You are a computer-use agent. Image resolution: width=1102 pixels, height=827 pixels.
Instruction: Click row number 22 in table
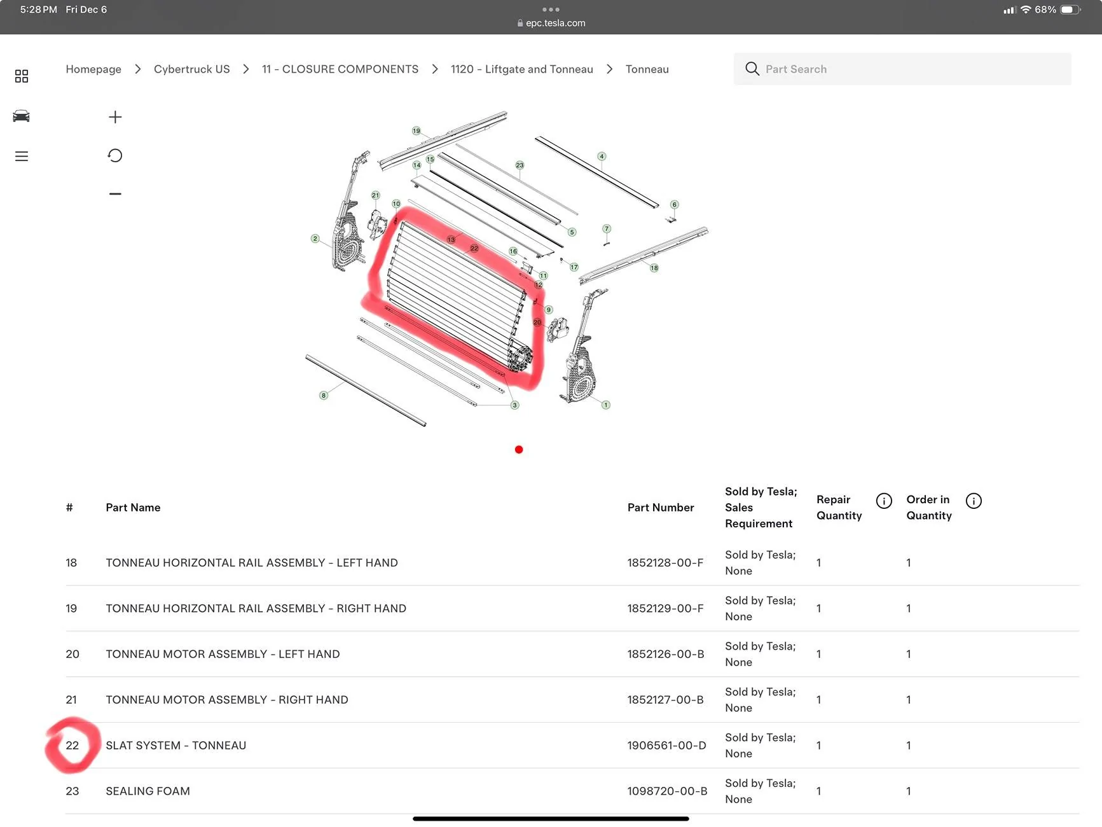[x=72, y=746]
